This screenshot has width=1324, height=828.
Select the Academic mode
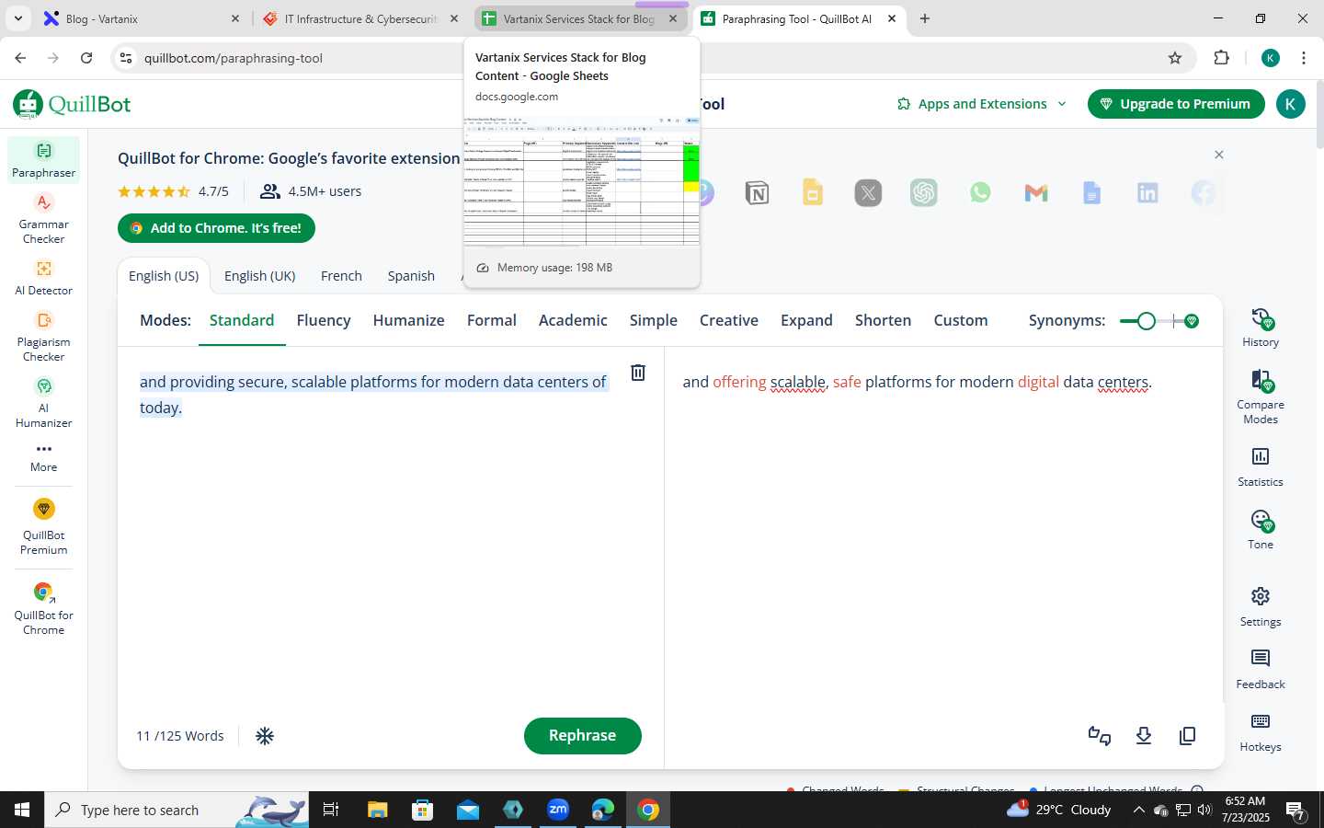[573, 320]
